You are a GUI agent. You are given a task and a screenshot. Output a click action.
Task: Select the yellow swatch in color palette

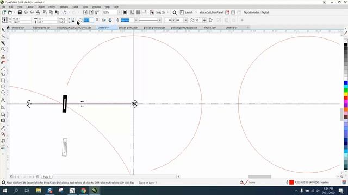point(346,94)
